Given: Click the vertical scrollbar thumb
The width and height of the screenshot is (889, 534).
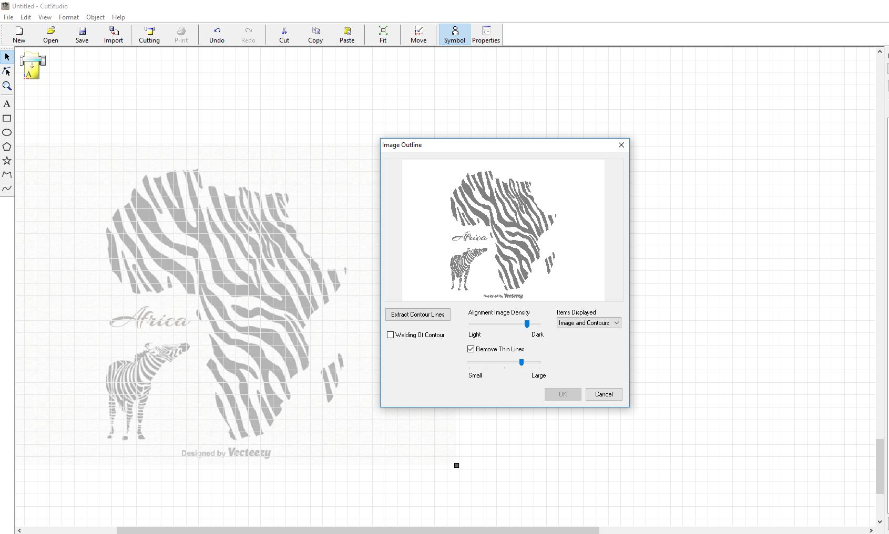Looking at the screenshot, I should pyautogui.click(x=880, y=466).
